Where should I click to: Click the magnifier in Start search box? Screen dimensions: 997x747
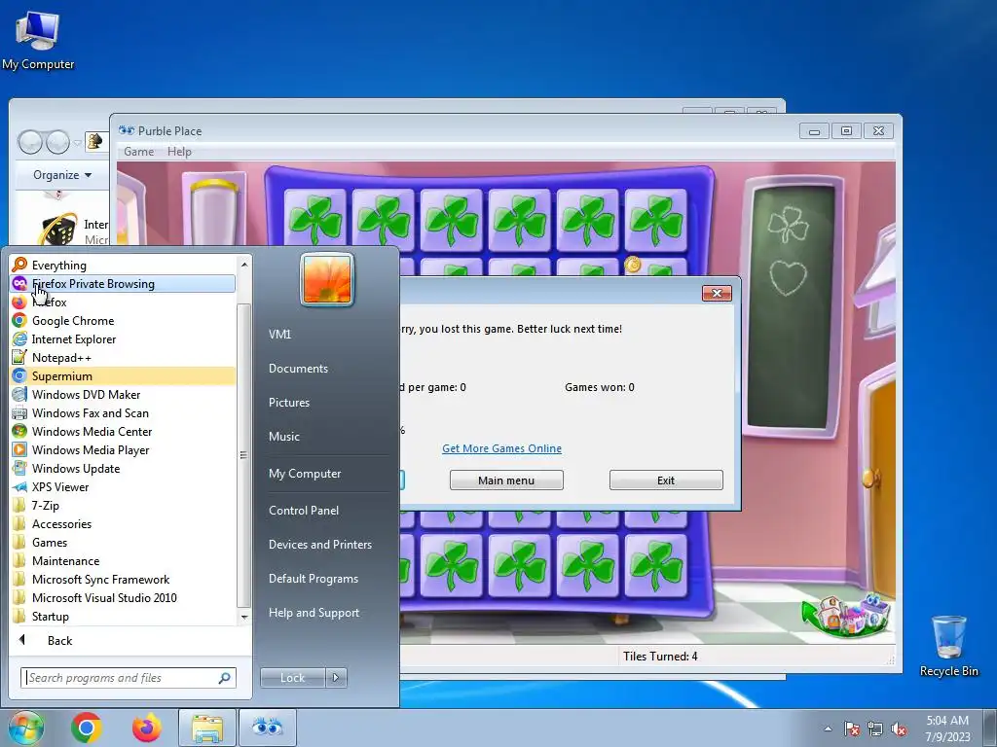(x=225, y=678)
